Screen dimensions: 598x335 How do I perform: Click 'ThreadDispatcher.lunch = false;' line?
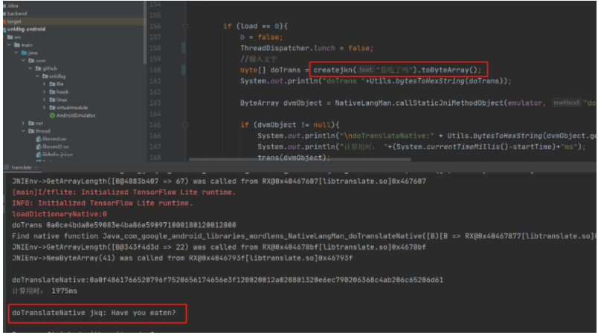coord(306,48)
